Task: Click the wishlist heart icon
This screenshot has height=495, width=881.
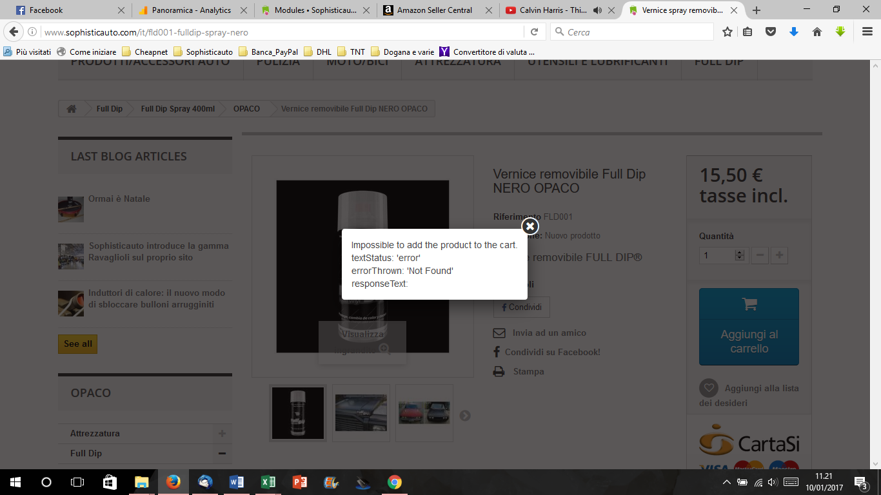Action: [709, 388]
